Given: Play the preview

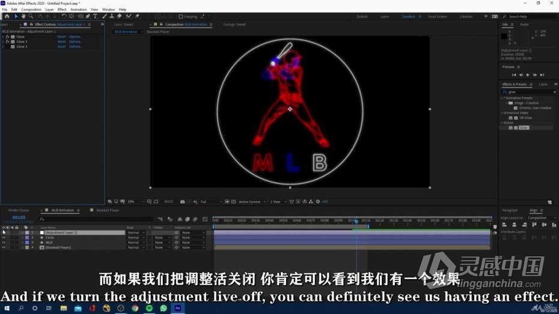Looking at the screenshot, I should click(x=528, y=75).
